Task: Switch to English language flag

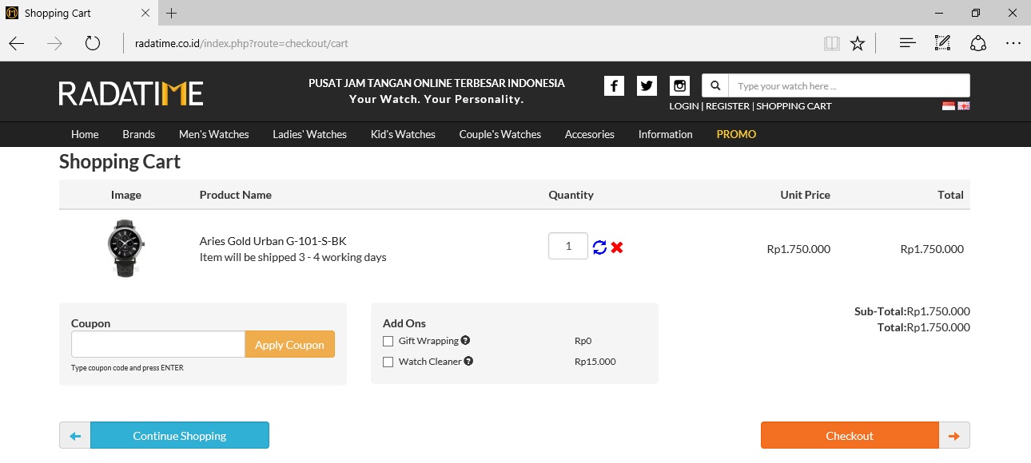Action: tap(964, 106)
